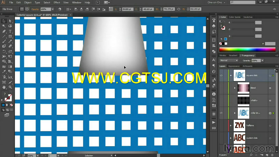Screen dimensions: 279x157
Task: Switch to the Gradient tab
Action: 233,55
